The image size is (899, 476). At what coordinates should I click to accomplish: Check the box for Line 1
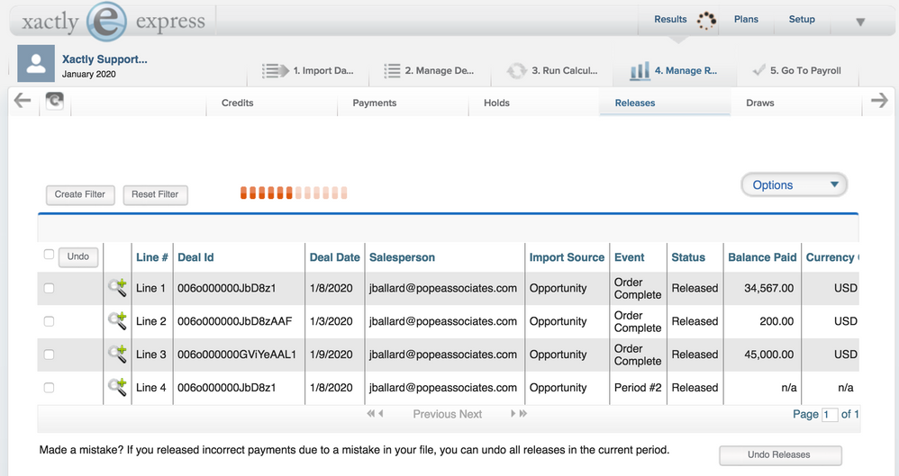coord(49,288)
